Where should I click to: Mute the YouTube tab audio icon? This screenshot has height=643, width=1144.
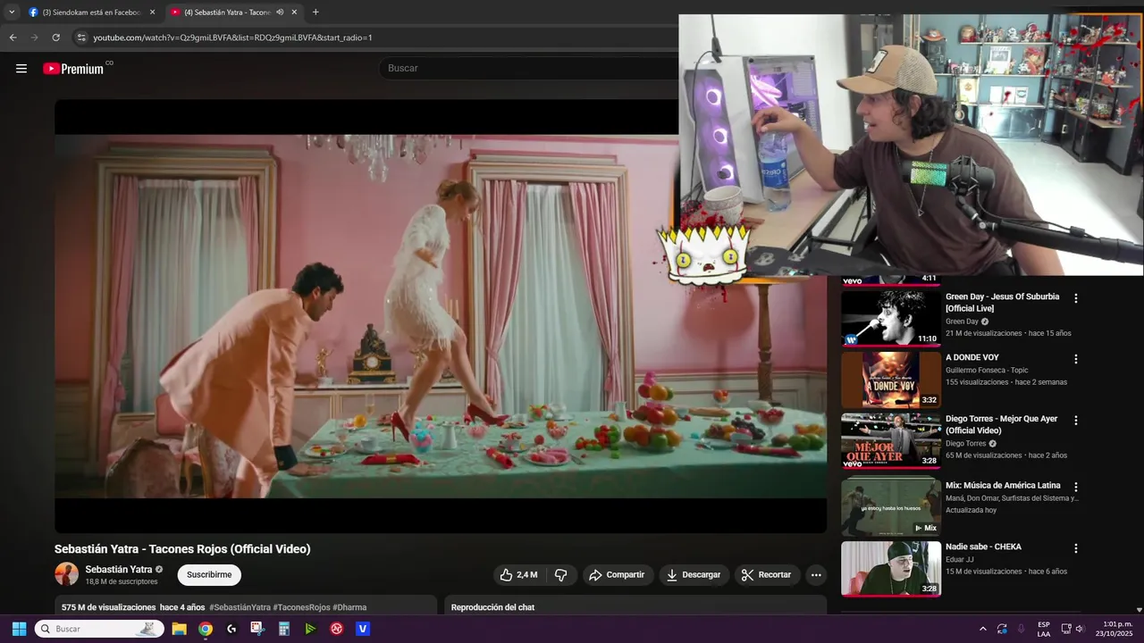pyautogui.click(x=280, y=13)
